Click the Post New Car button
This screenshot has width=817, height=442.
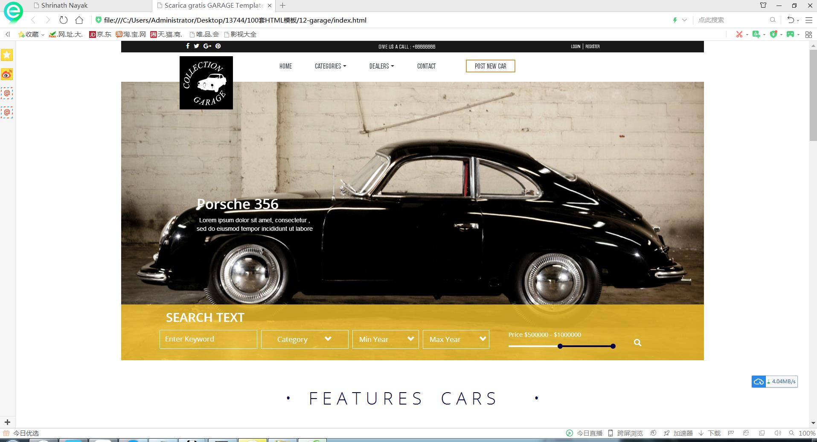(491, 66)
